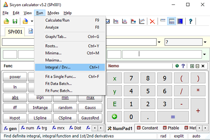Expand the second row input dropdown arrow
The height and width of the screenshot is (140, 210).
click(x=204, y=54)
